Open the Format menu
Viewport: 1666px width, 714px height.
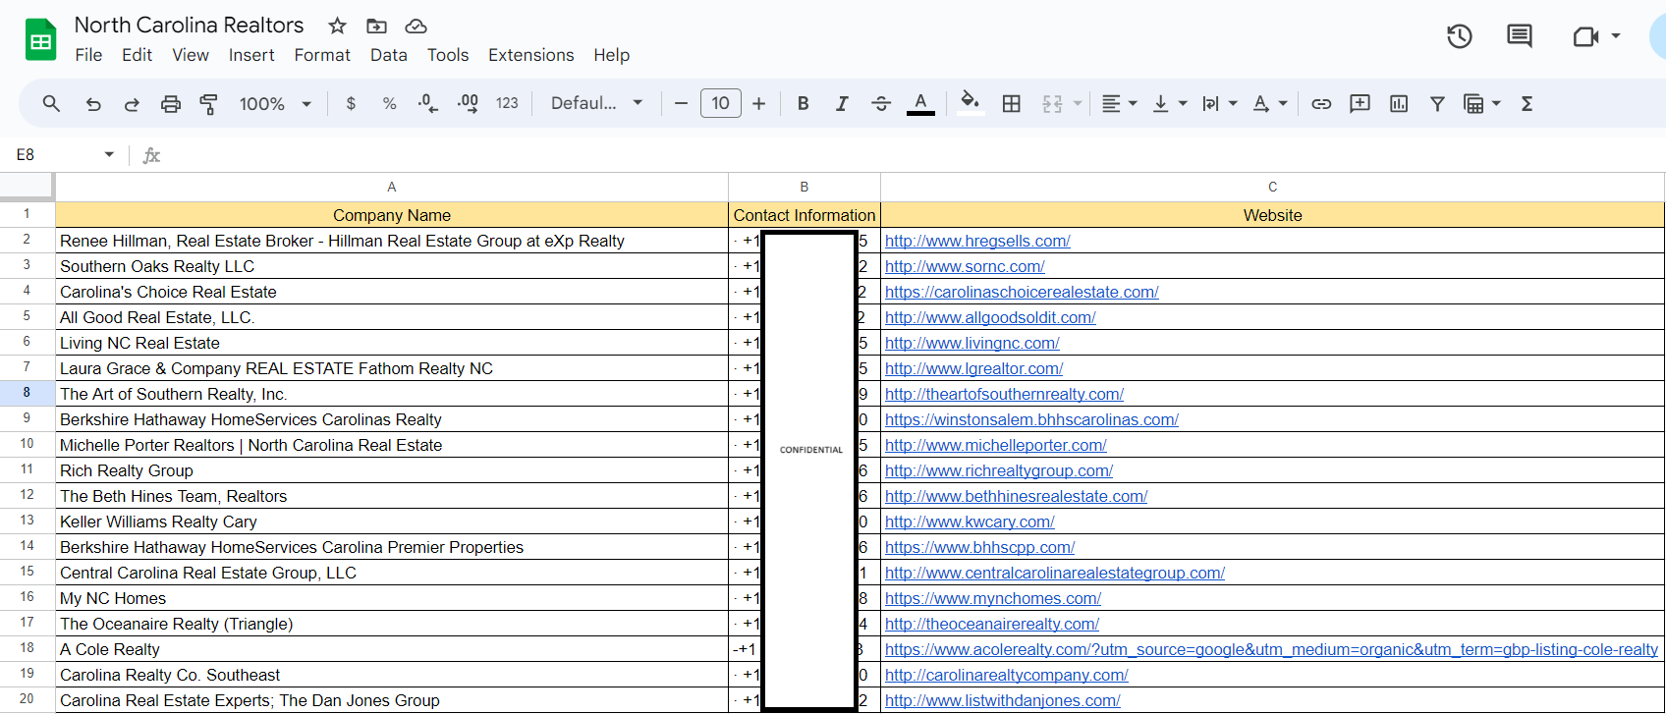(322, 55)
